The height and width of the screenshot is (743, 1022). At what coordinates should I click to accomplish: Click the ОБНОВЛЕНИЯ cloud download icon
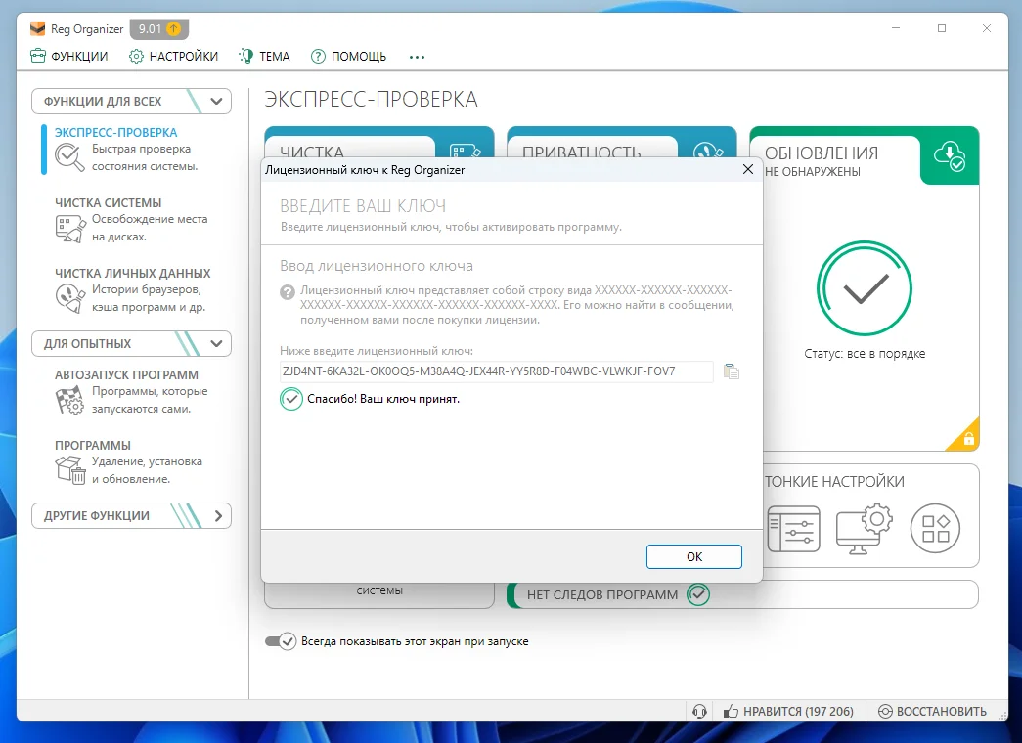tap(949, 156)
